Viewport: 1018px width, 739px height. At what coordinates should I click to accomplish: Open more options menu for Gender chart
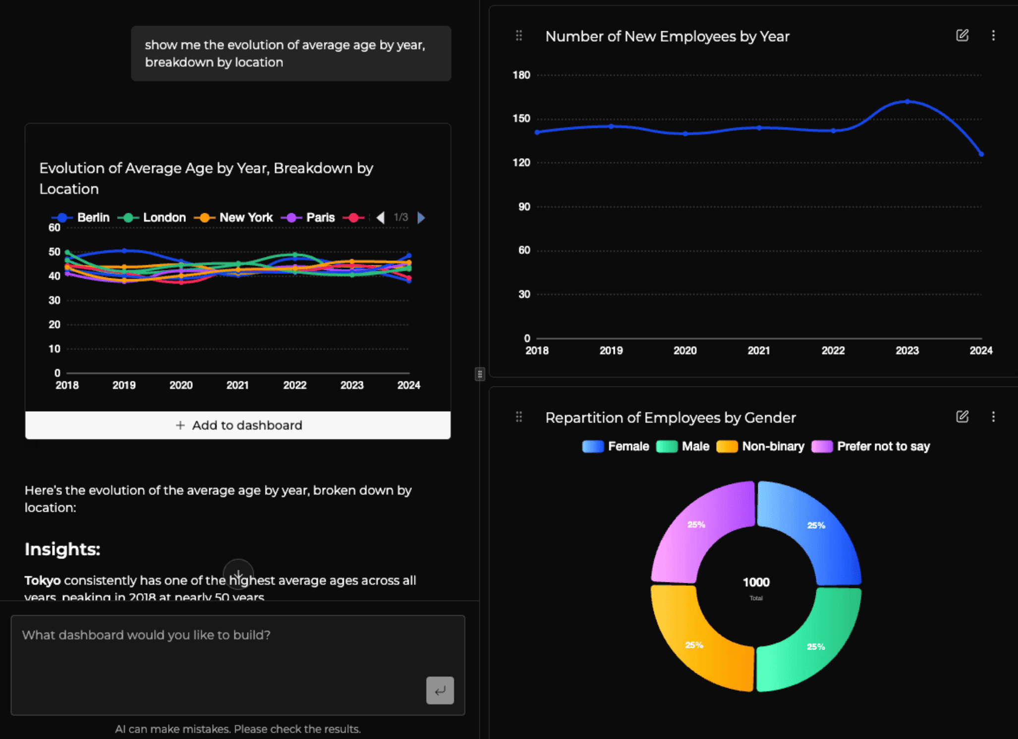click(x=993, y=417)
